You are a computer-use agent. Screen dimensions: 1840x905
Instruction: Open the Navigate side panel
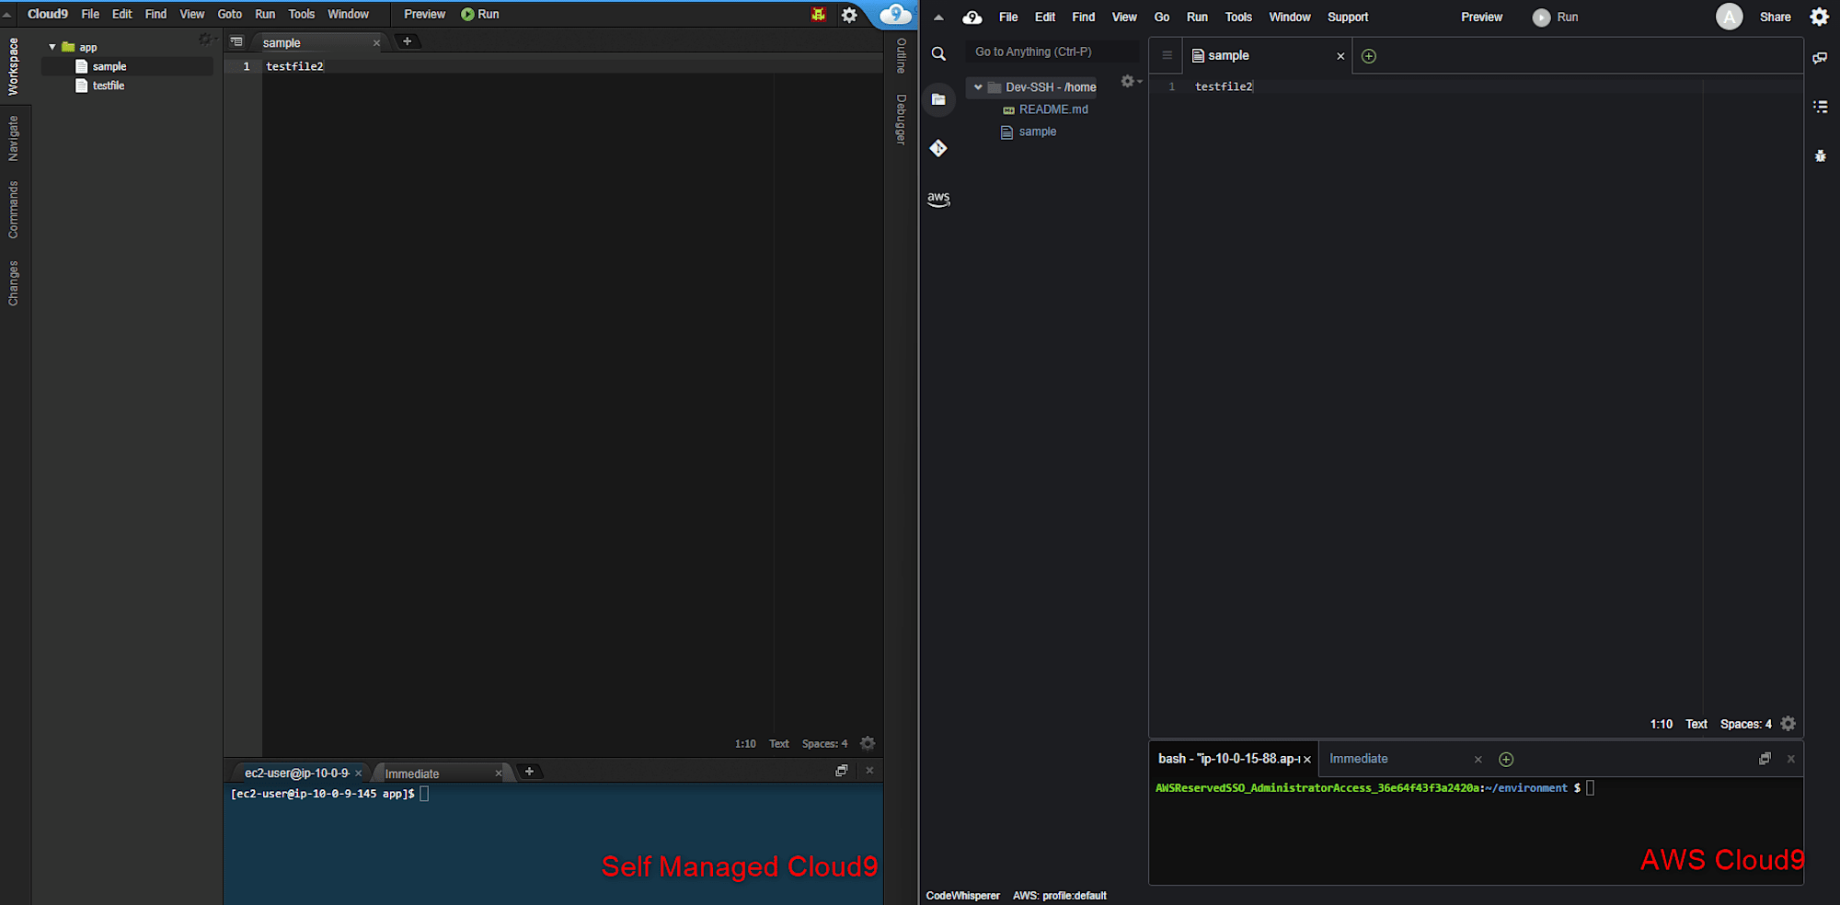click(x=13, y=139)
